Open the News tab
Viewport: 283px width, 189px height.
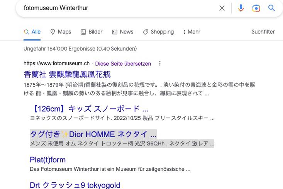click(x=122, y=32)
